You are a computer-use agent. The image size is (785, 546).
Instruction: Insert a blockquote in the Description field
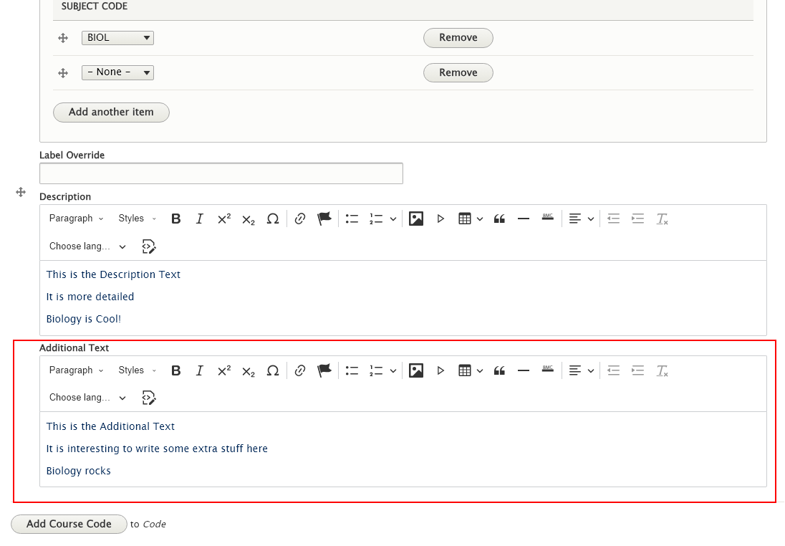click(499, 219)
